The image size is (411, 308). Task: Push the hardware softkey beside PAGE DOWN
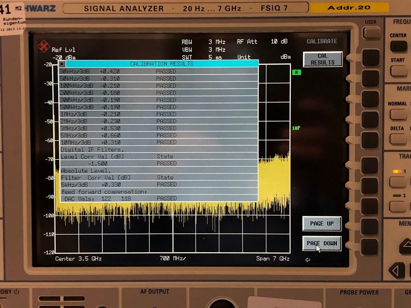(x=370, y=247)
